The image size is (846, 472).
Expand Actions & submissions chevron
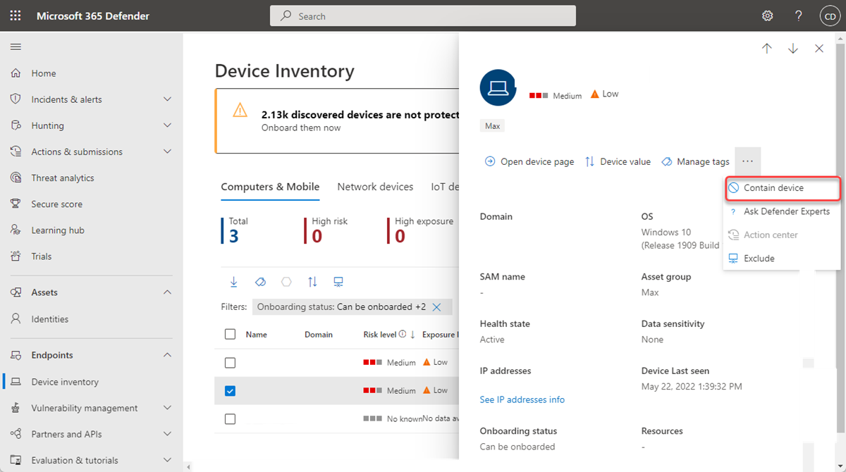tap(167, 151)
